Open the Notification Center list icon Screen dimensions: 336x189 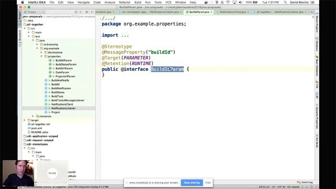pos(312,2)
